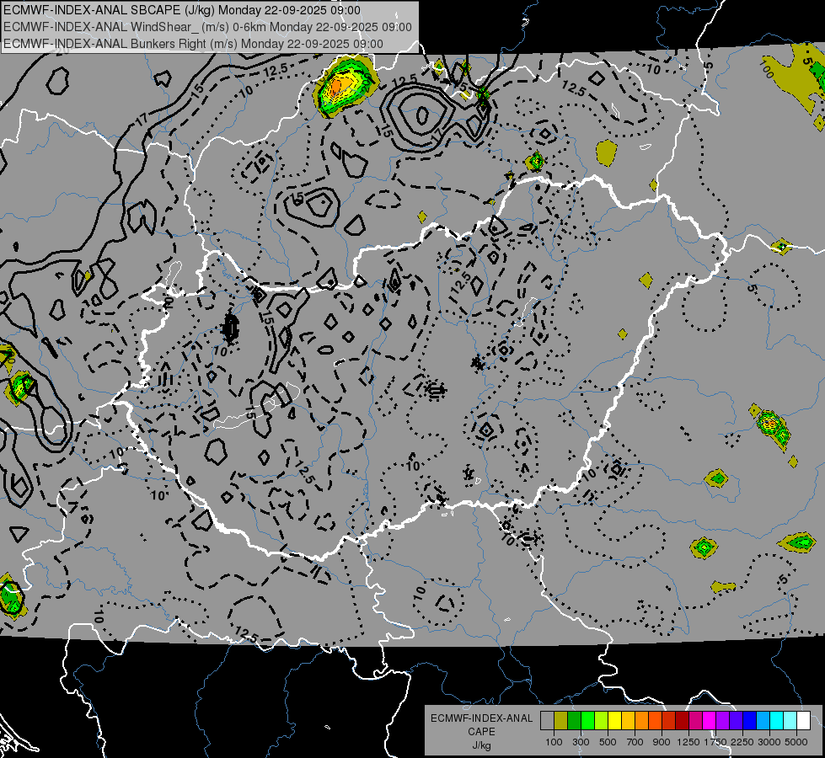Click the 5000 value in CAPE legend
Screen dimensions: 825x758
pyautogui.click(x=796, y=741)
